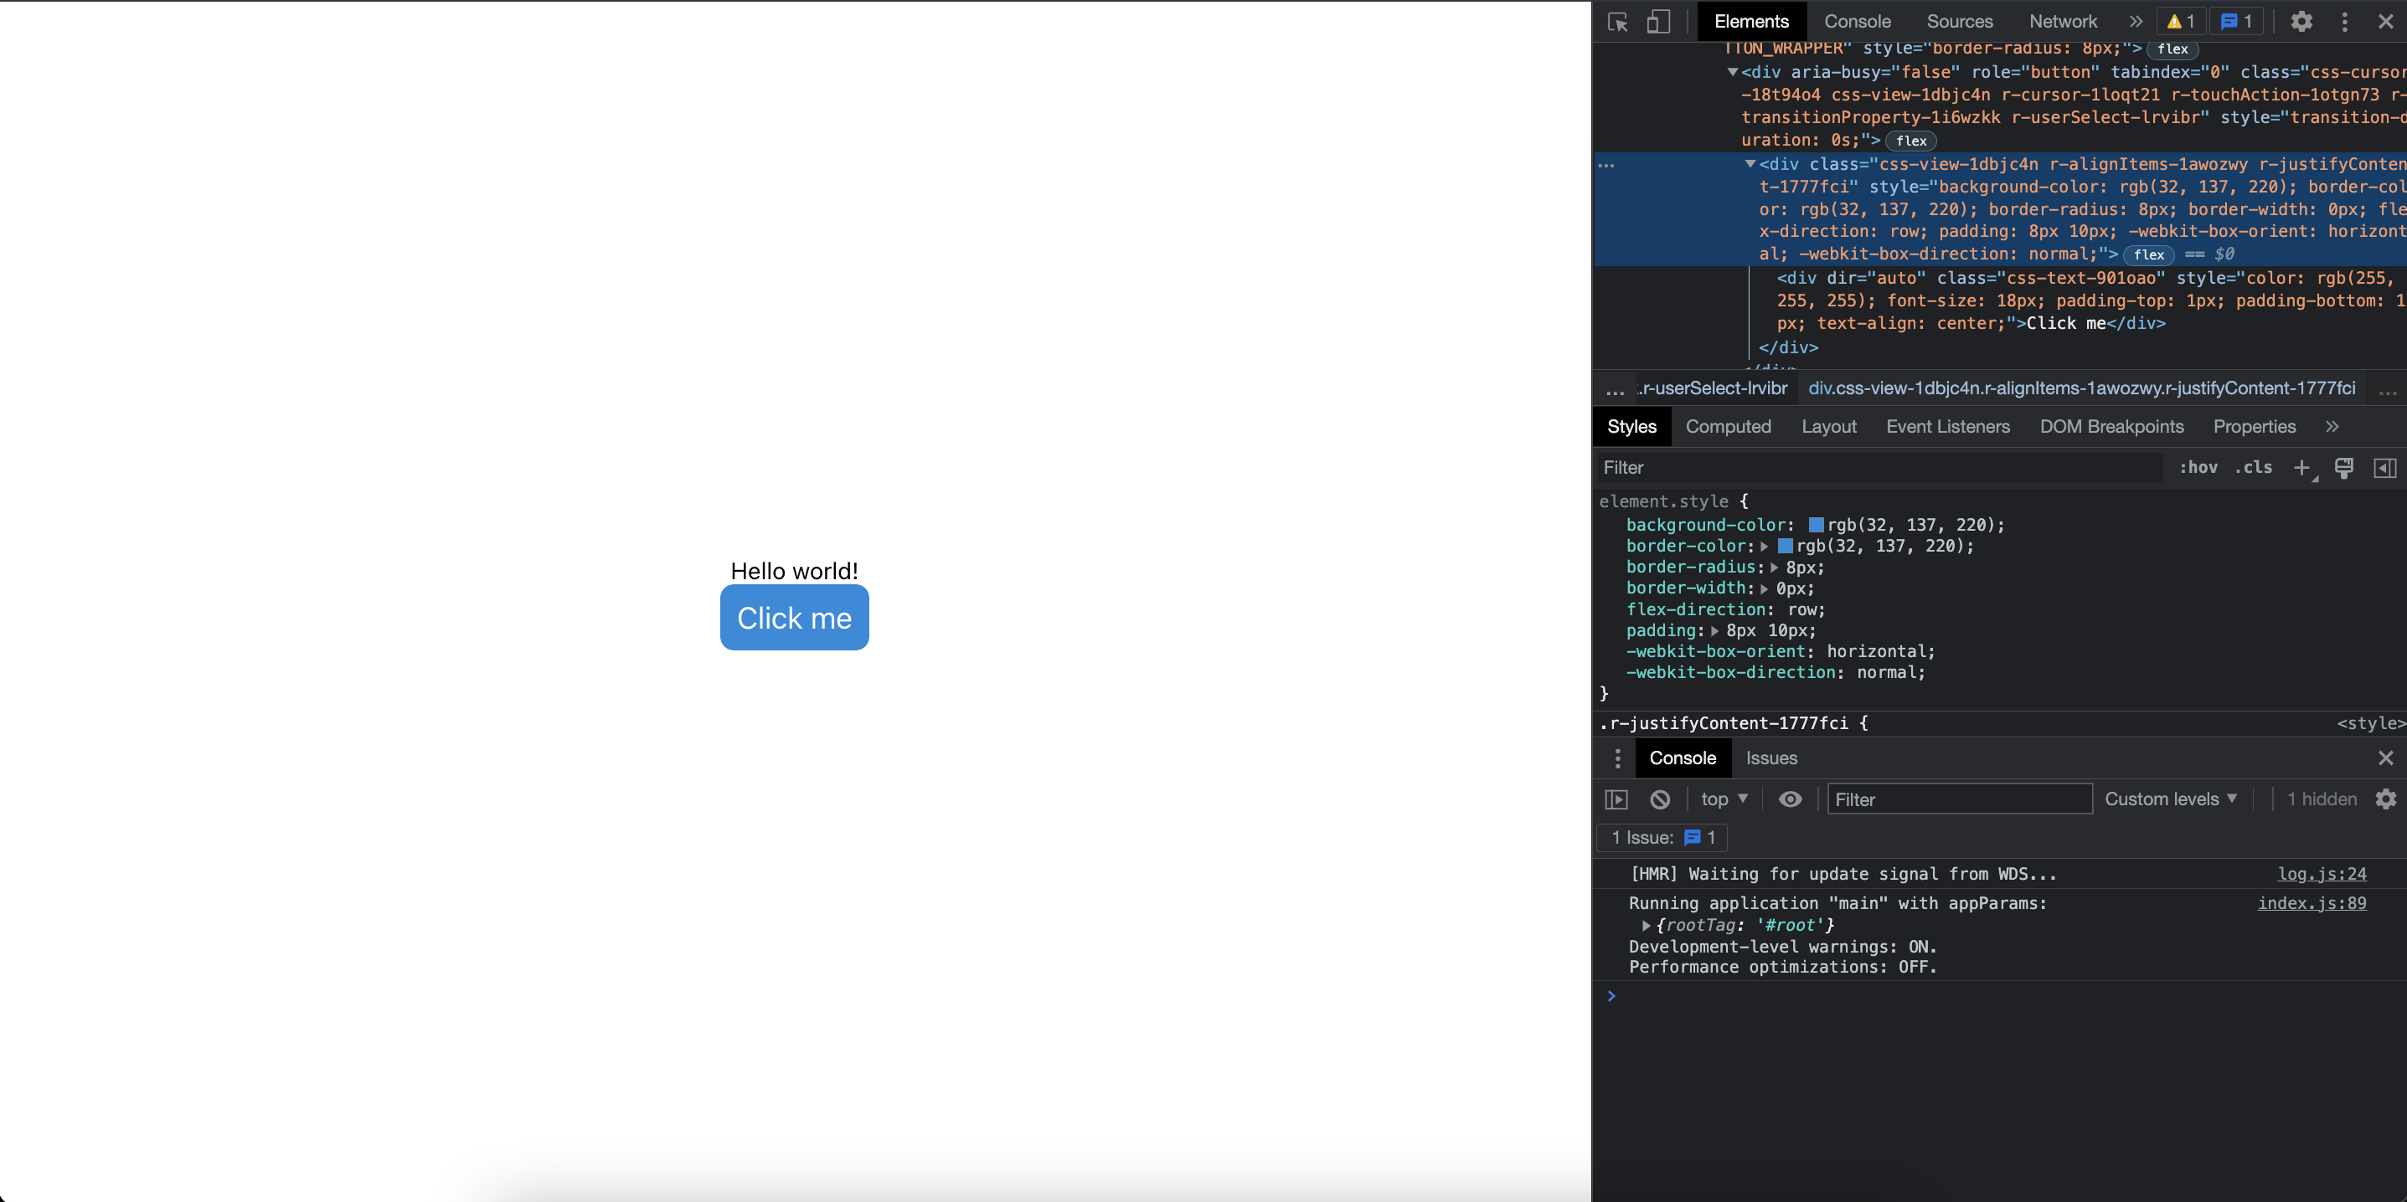This screenshot has height=1202, width=2407.
Task: Toggle the device toolbar emulation icon
Action: click(1658, 21)
